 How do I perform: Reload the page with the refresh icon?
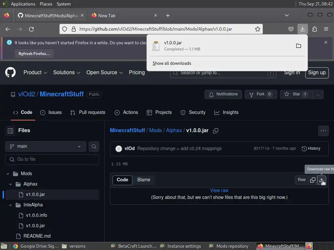[31, 29]
